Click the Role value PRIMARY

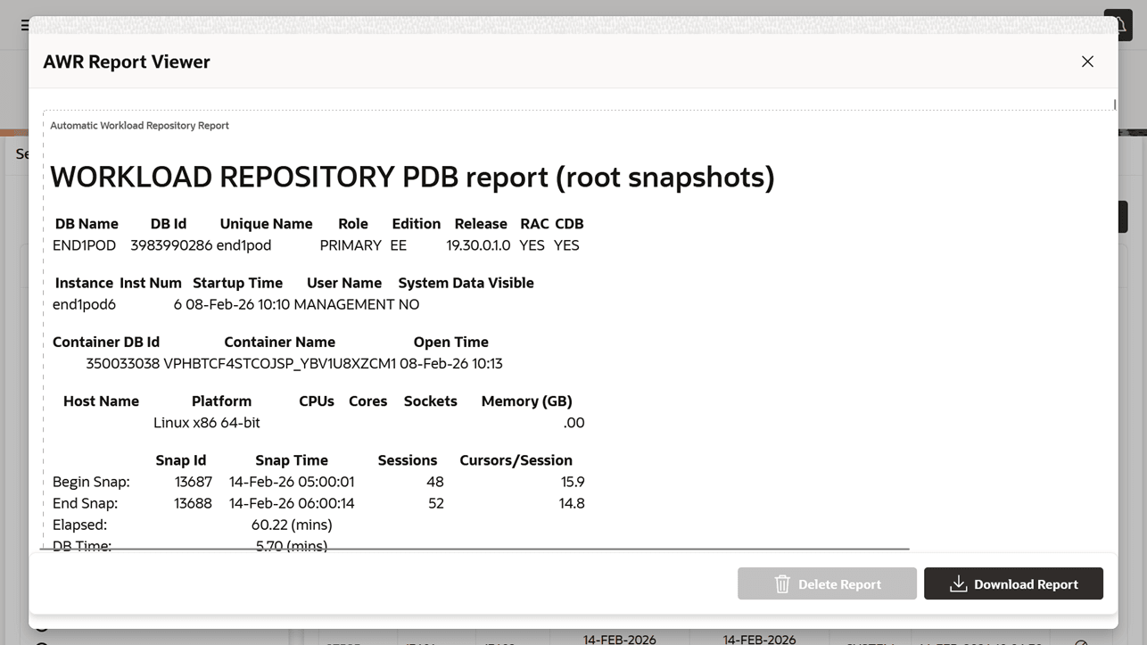point(351,245)
